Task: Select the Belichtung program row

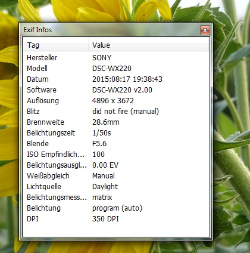Action: (116, 208)
